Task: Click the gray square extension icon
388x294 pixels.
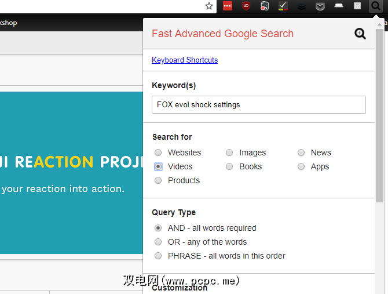Action: (x=357, y=6)
